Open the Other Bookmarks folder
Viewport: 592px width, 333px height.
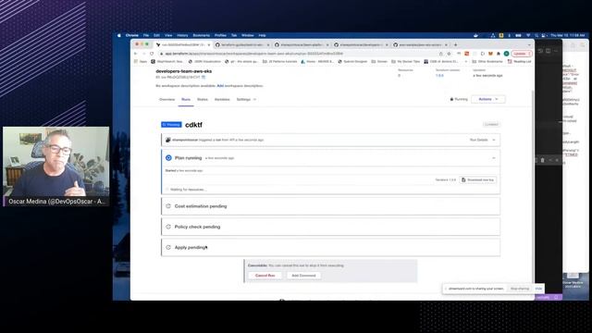(487, 61)
